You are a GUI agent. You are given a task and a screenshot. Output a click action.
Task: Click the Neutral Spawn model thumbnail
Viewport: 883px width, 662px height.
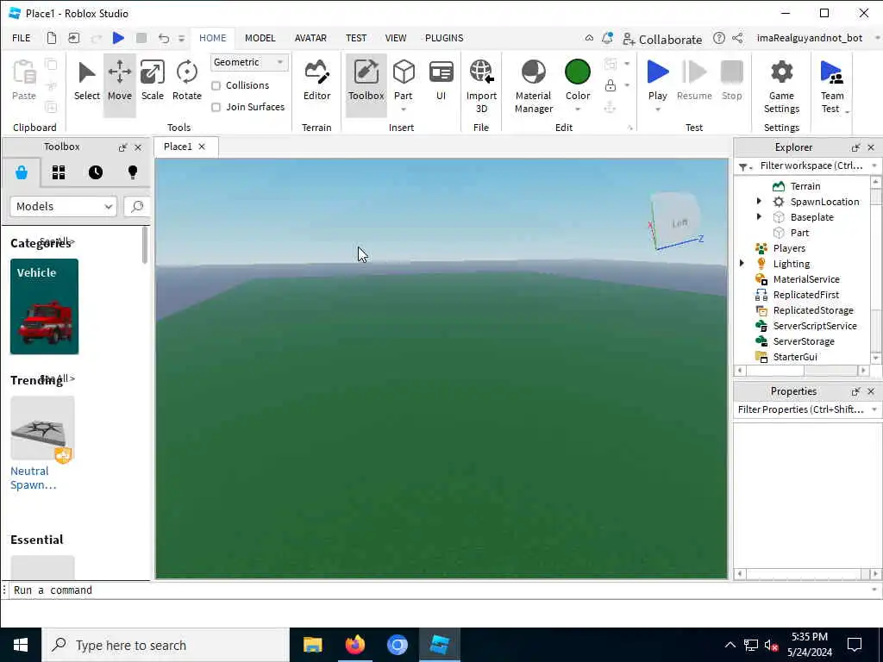pos(42,428)
